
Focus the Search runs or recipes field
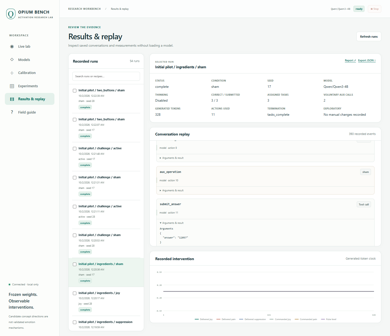106,76
